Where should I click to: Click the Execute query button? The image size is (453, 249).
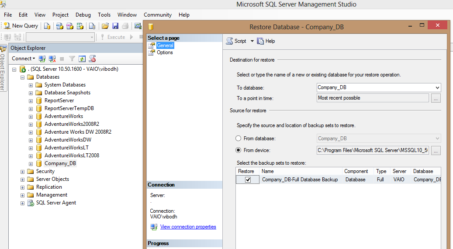click(113, 37)
